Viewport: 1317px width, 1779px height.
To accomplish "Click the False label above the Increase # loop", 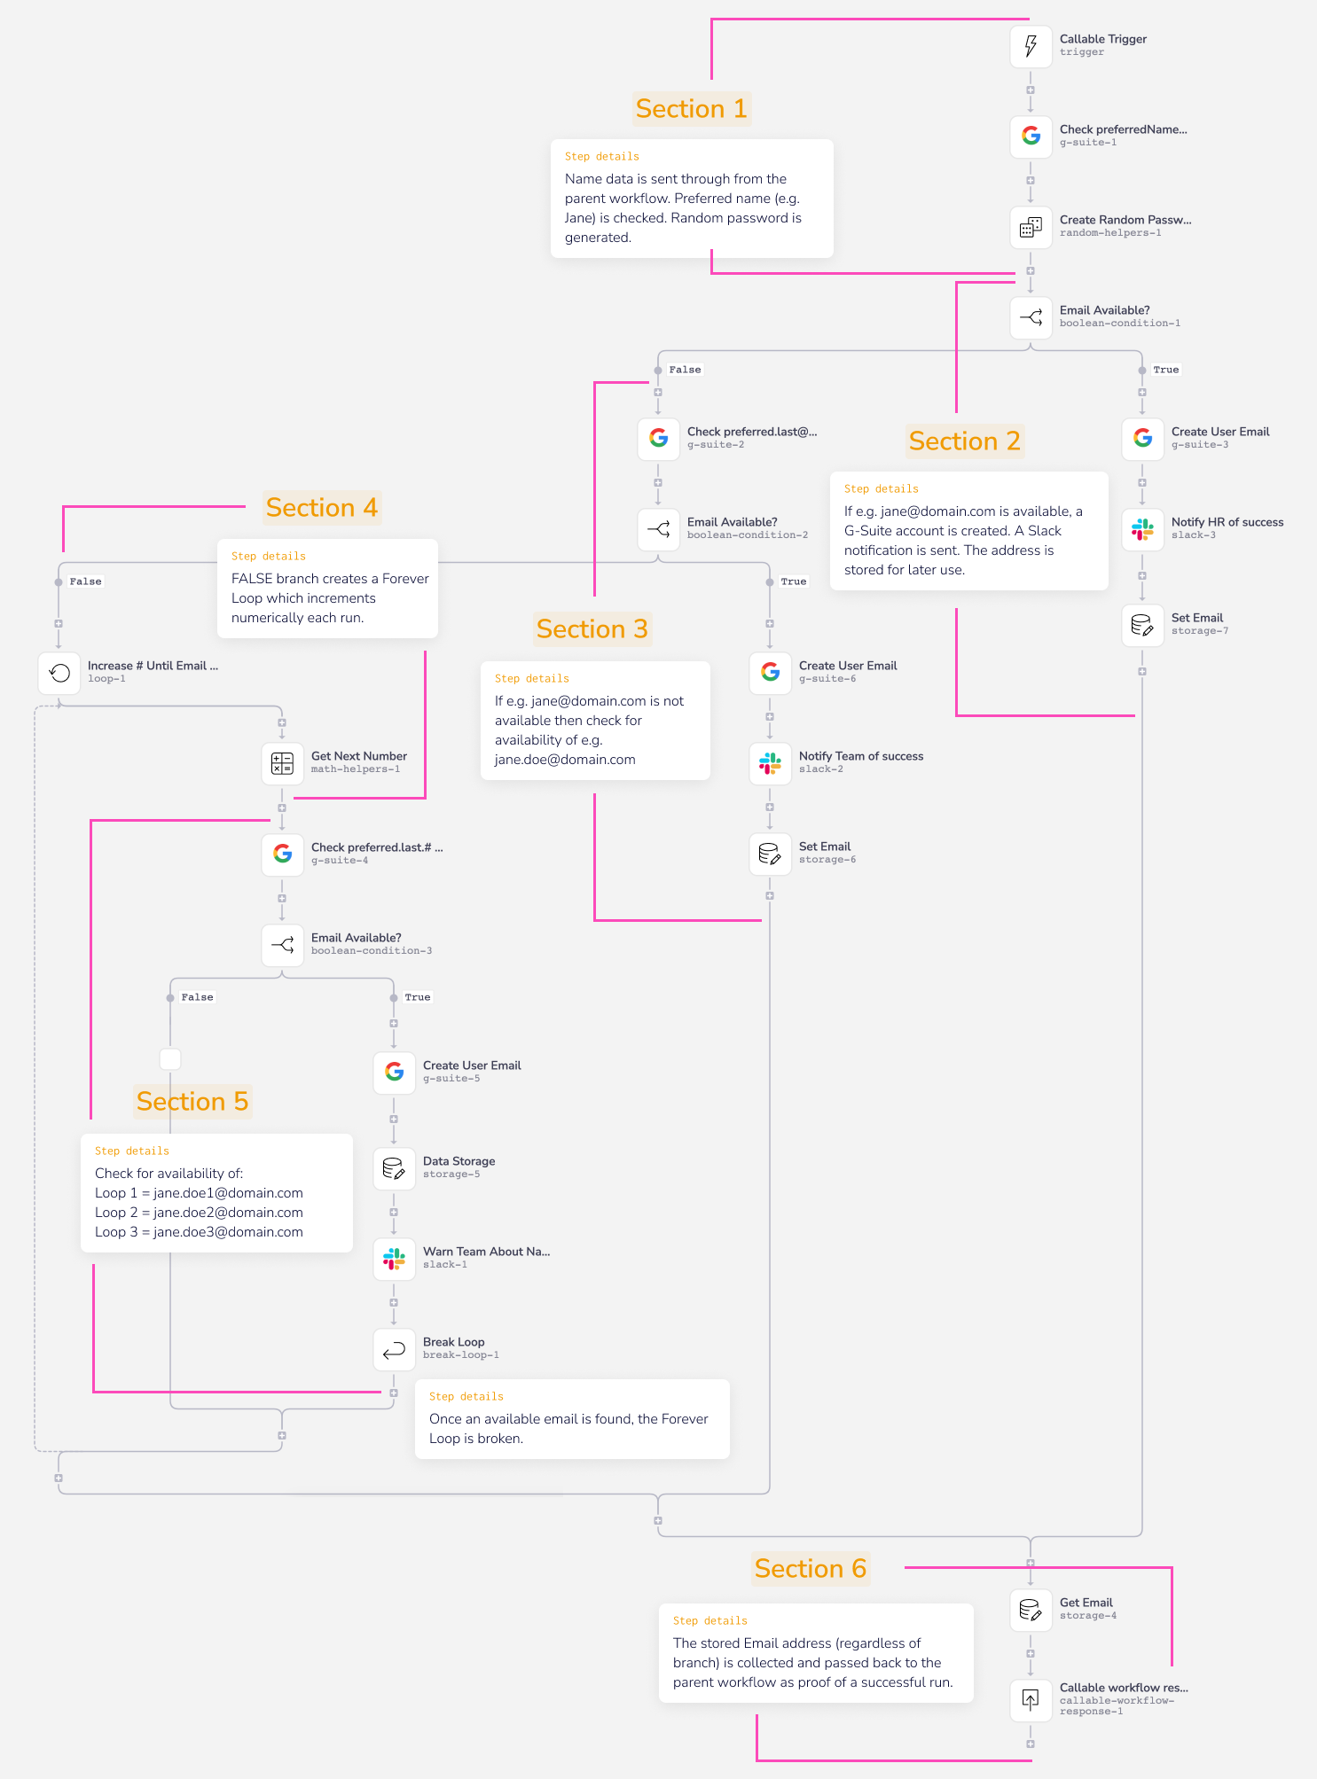I will pos(85,581).
